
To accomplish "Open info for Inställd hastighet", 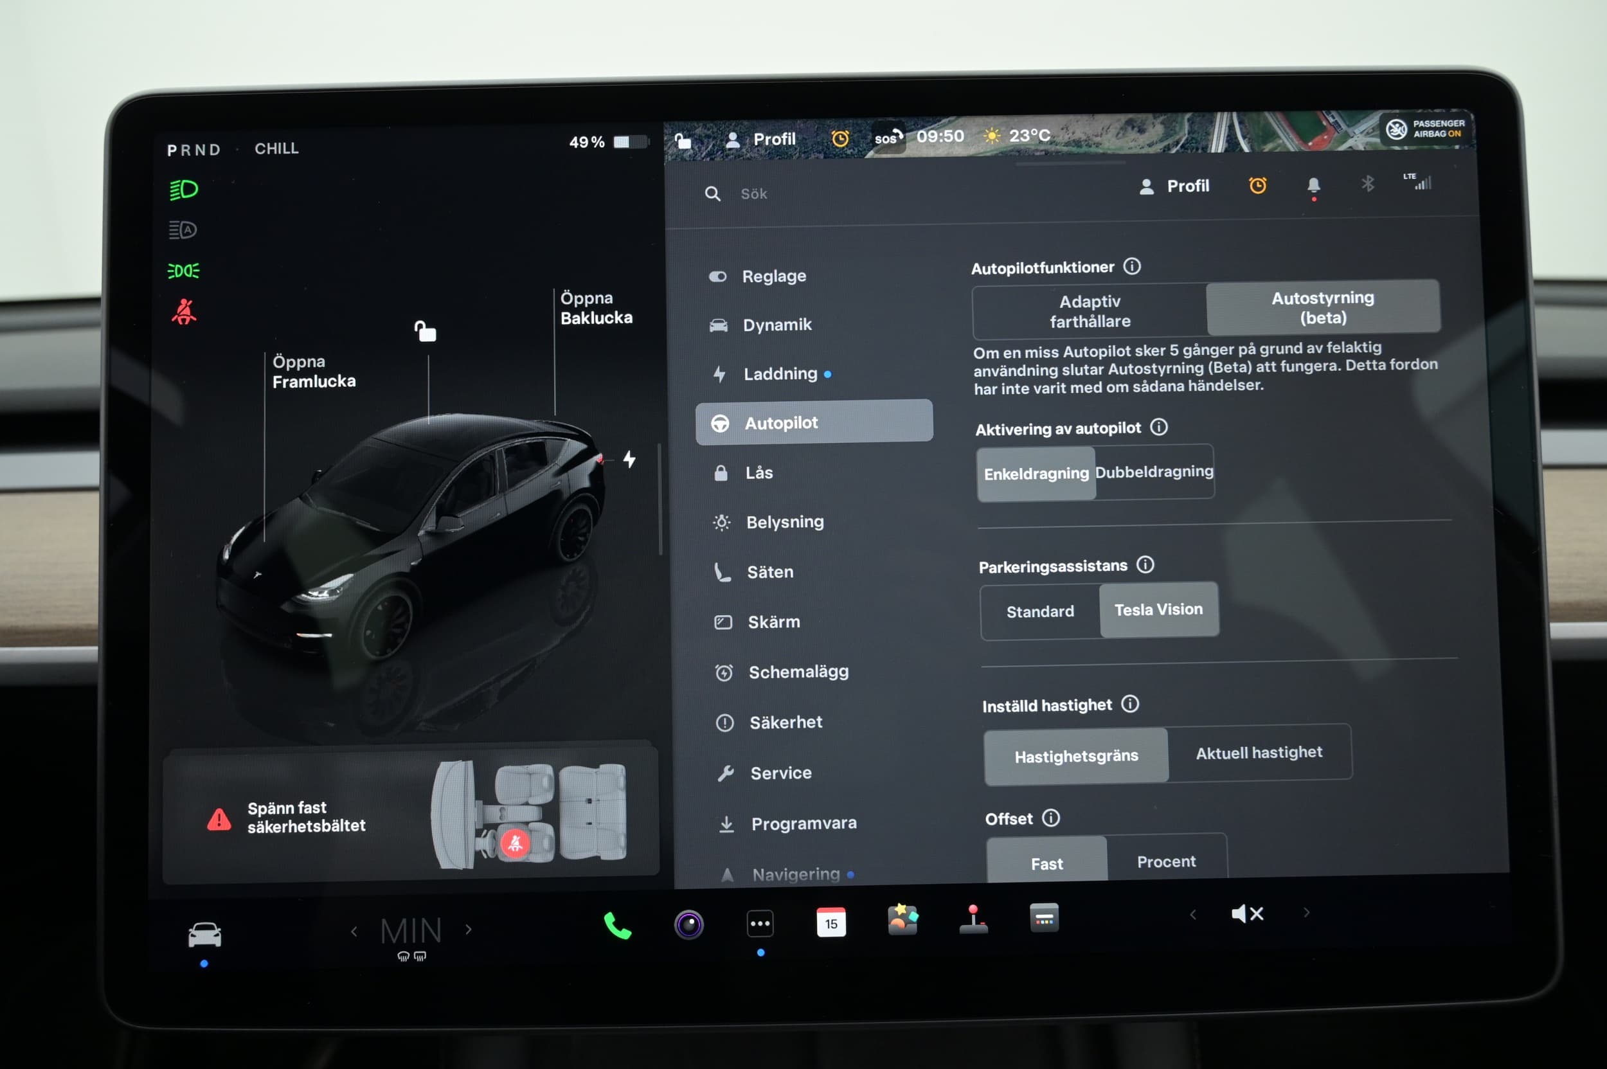I will click(x=1130, y=704).
